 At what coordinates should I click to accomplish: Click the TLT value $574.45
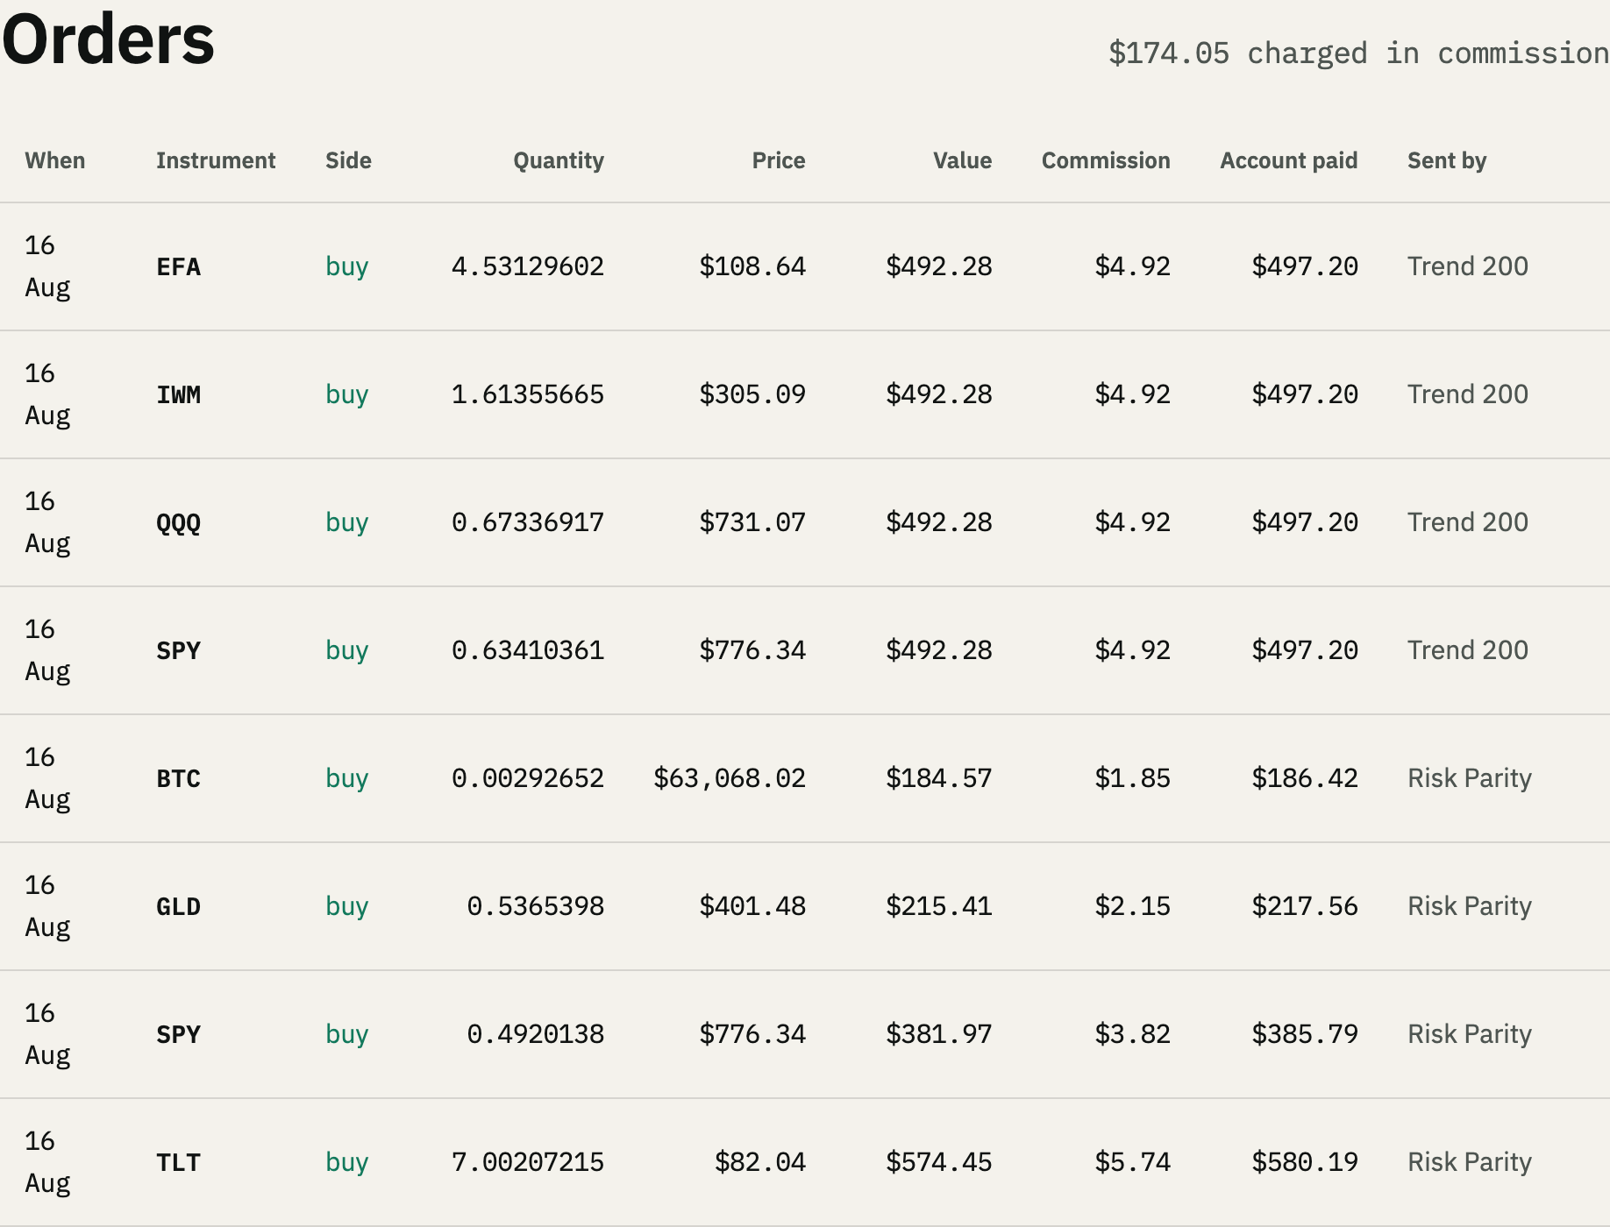click(x=939, y=1162)
